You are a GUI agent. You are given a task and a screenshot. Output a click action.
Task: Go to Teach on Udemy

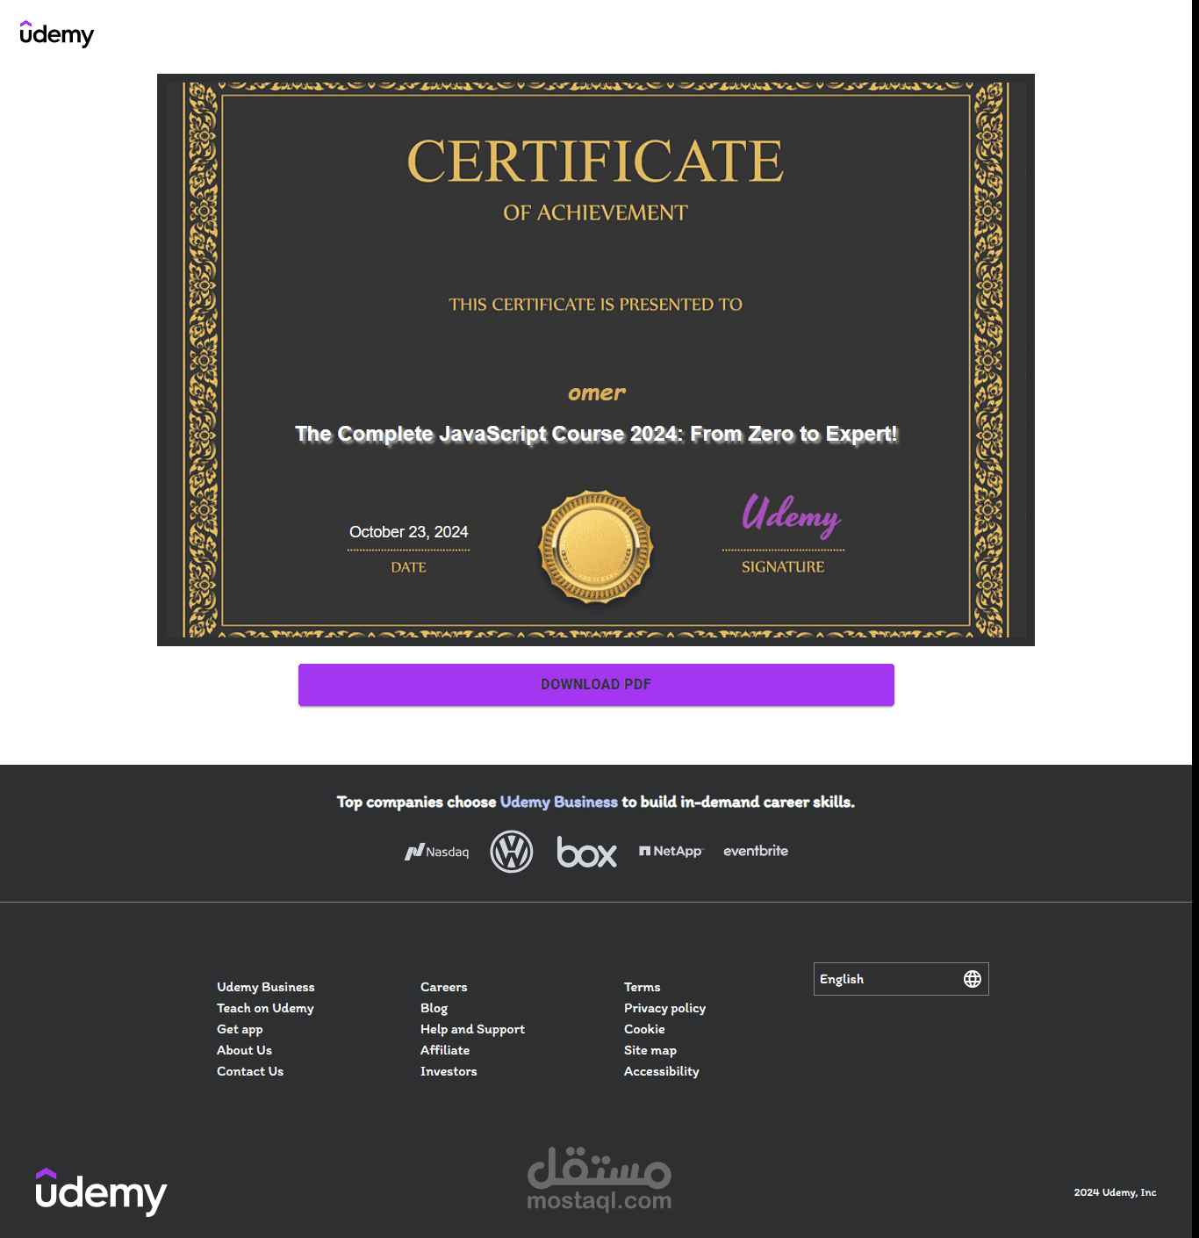tap(265, 1008)
